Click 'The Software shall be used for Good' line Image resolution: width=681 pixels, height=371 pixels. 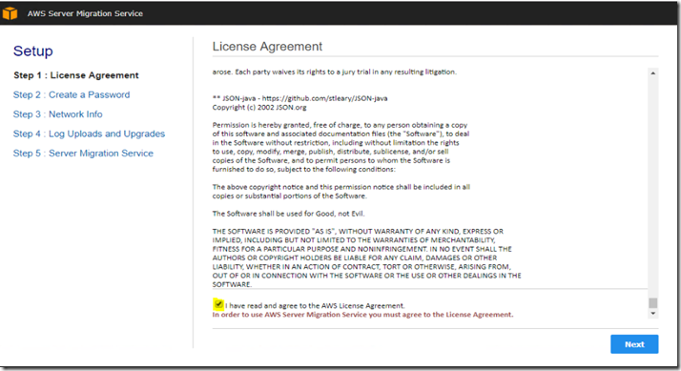coord(288,214)
